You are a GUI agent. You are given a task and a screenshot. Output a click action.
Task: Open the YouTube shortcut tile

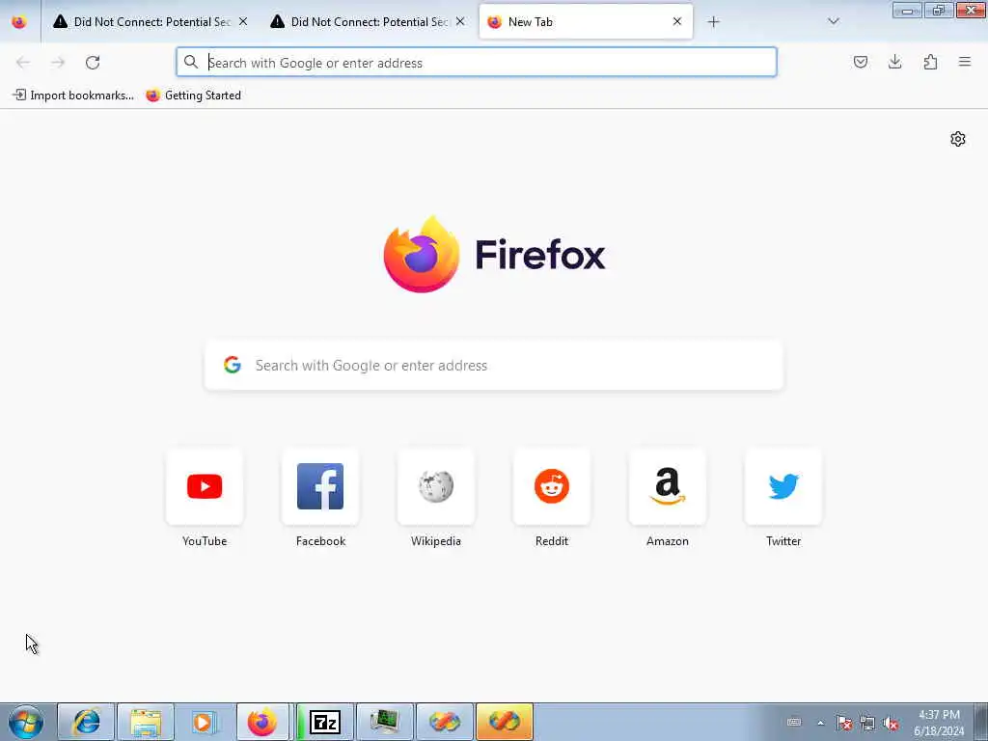coord(205,486)
